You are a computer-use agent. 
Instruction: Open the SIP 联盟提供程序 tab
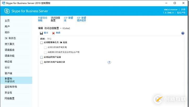pos(81,19)
